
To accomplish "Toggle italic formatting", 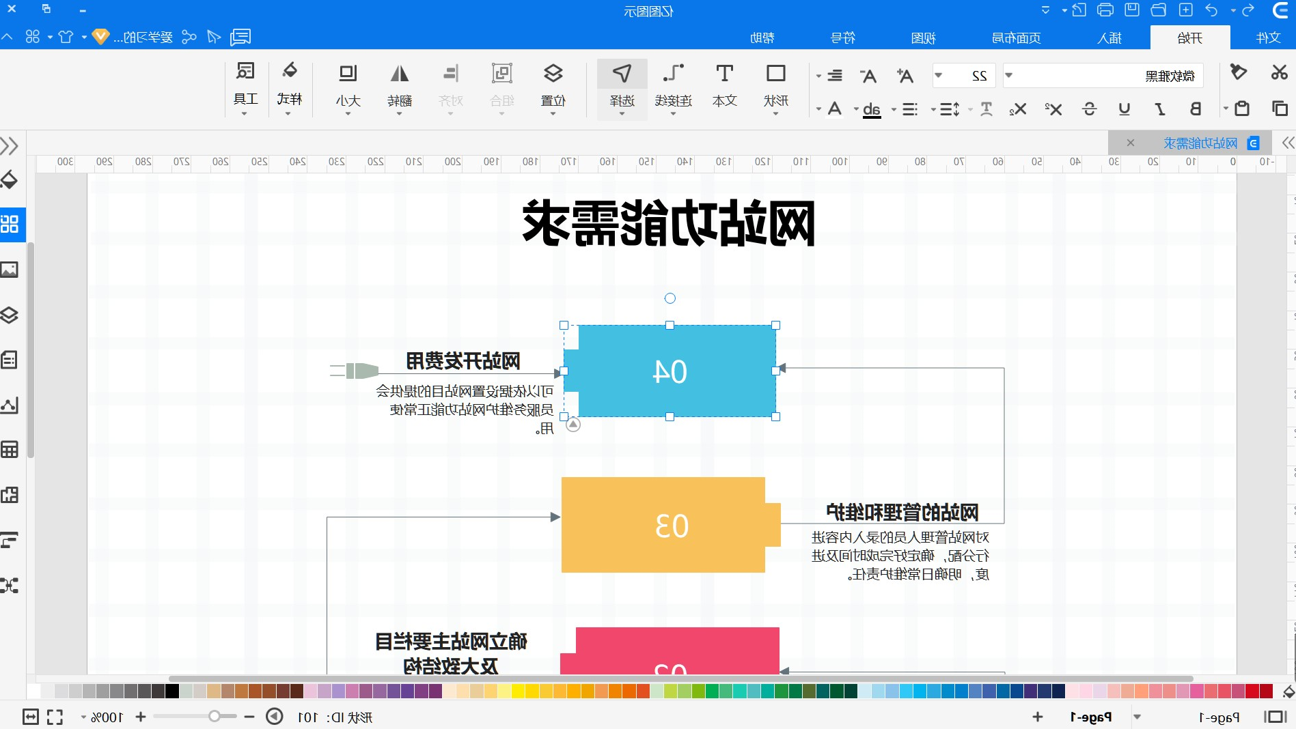I will click(1160, 109).
